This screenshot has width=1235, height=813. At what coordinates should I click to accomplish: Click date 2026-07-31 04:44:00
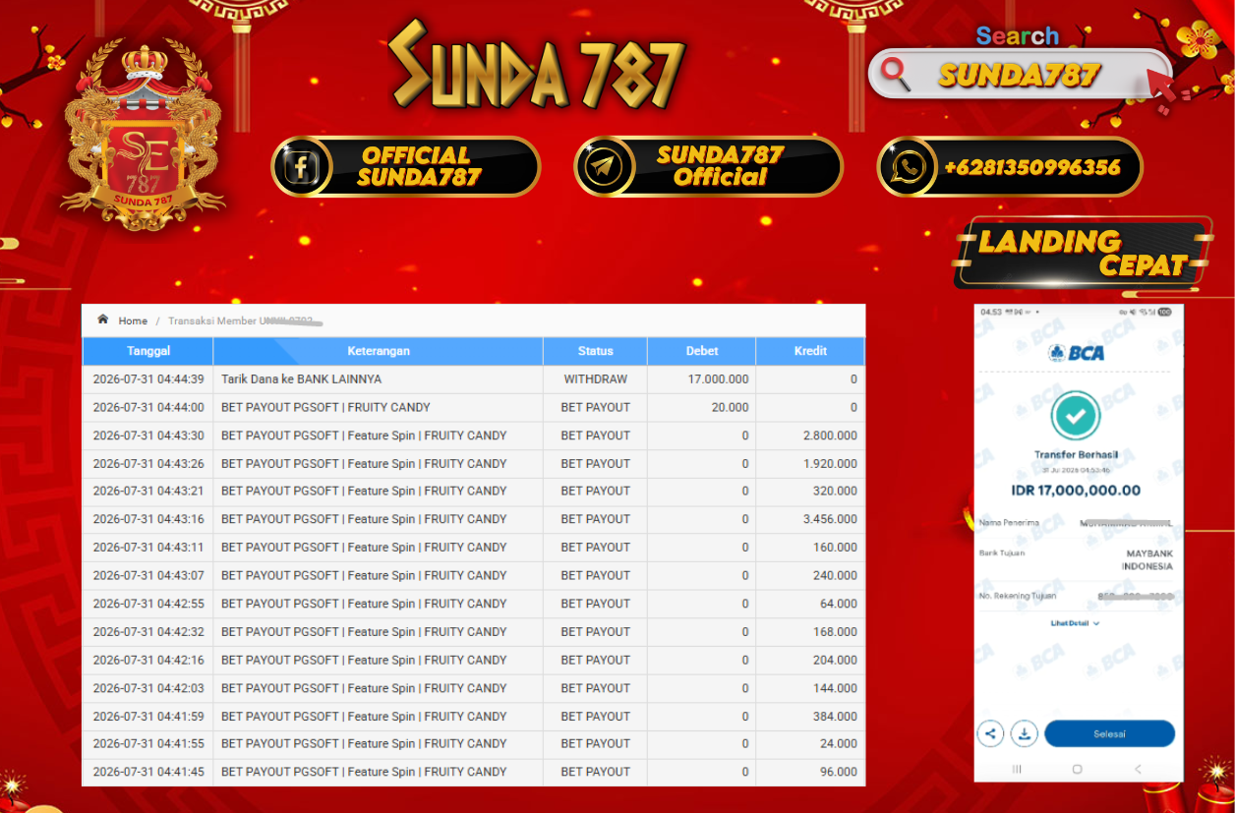pyautogui.click(x=148, y=407)
